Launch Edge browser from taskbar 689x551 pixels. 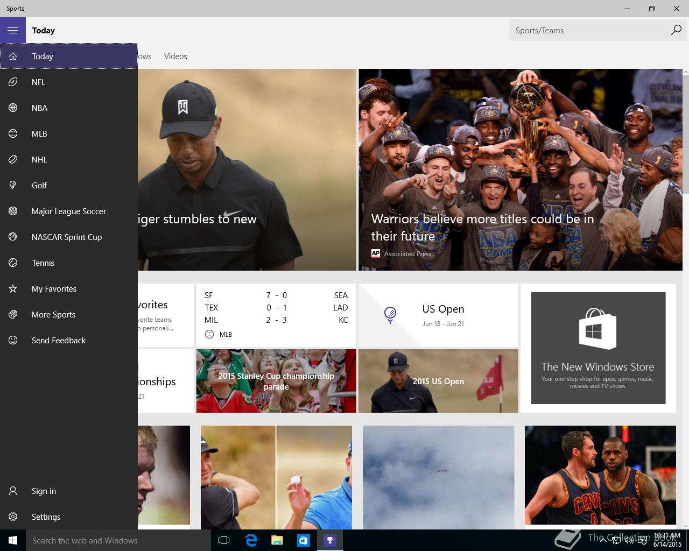coord(251,540)
